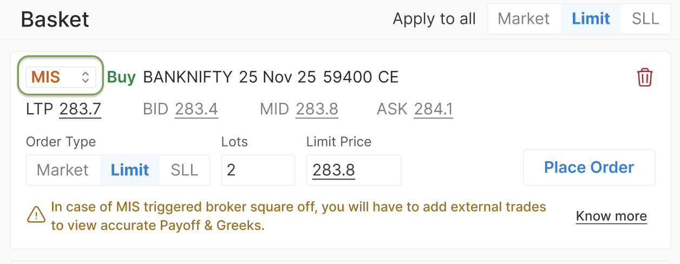Screen dimensions: 680x264
Task: Apply Market order type to all
Action: pos(524,19)
